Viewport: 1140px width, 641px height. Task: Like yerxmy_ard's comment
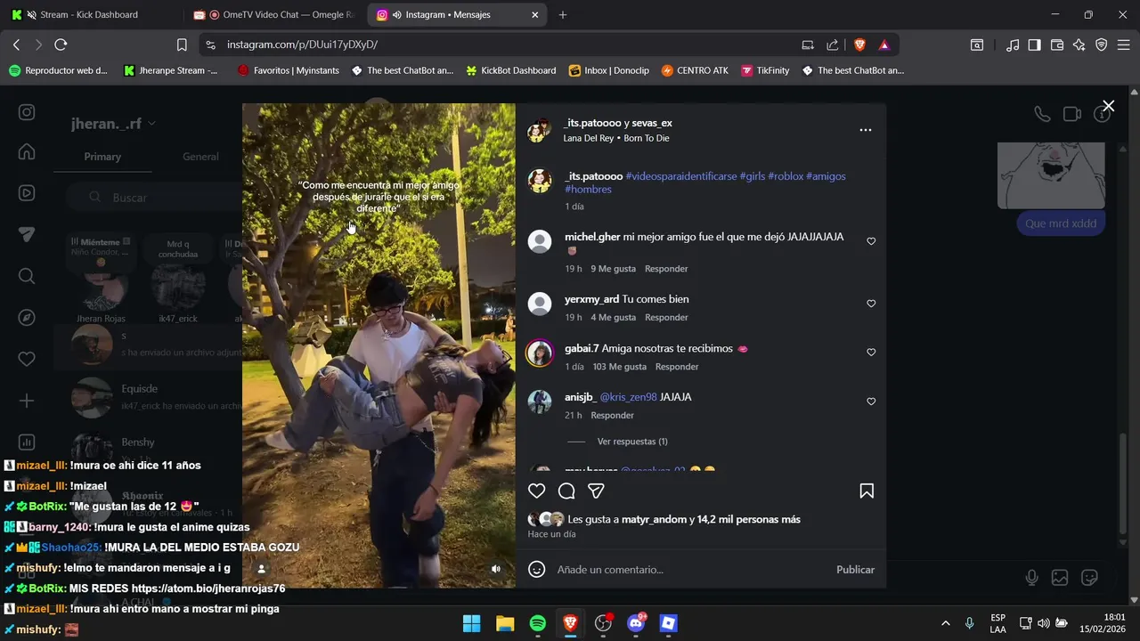click(871, 304)
